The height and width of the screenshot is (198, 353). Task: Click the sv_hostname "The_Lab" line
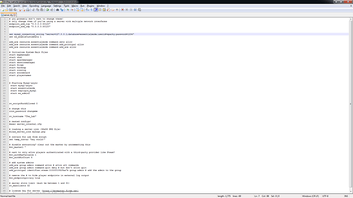click(23, 116)
